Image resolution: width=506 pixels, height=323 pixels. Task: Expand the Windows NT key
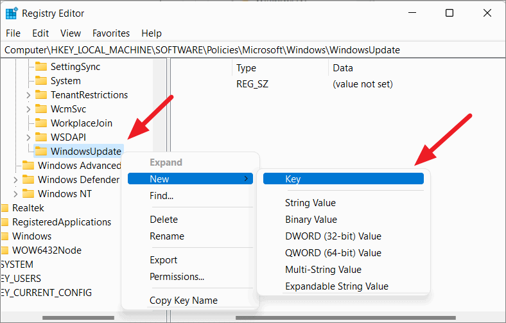click(15, 194)
